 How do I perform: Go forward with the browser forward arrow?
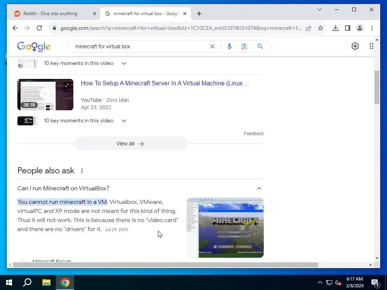point(27,28)
